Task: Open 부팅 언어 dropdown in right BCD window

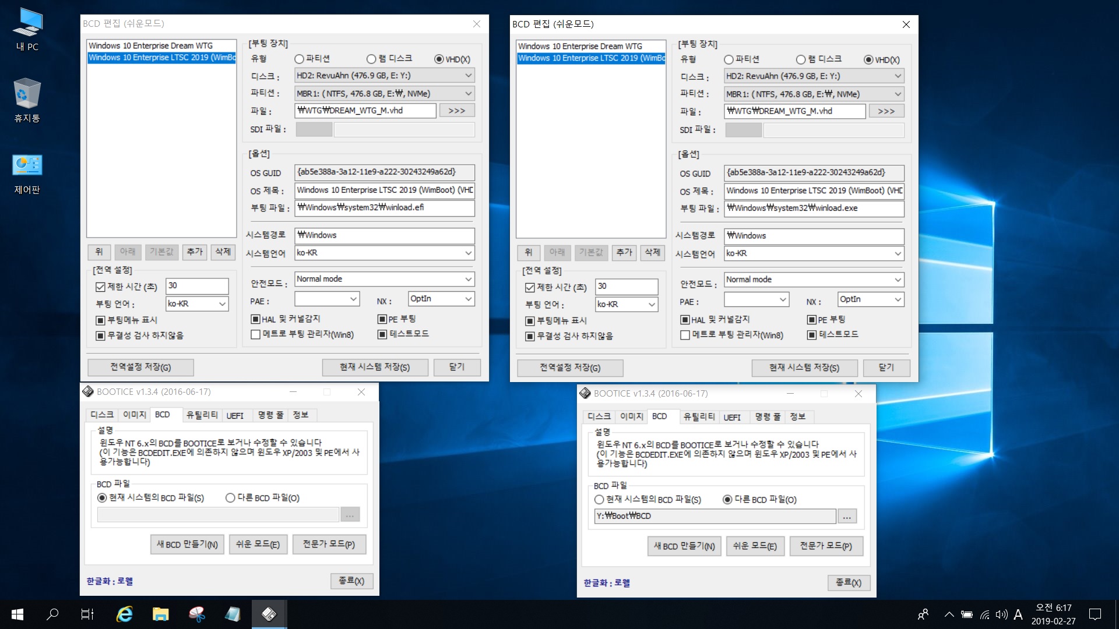Action: [x=627, y=304]
